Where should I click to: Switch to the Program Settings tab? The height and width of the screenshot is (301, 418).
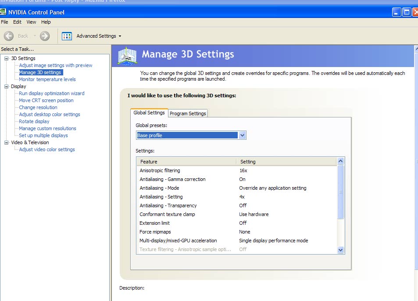point(188,113)
